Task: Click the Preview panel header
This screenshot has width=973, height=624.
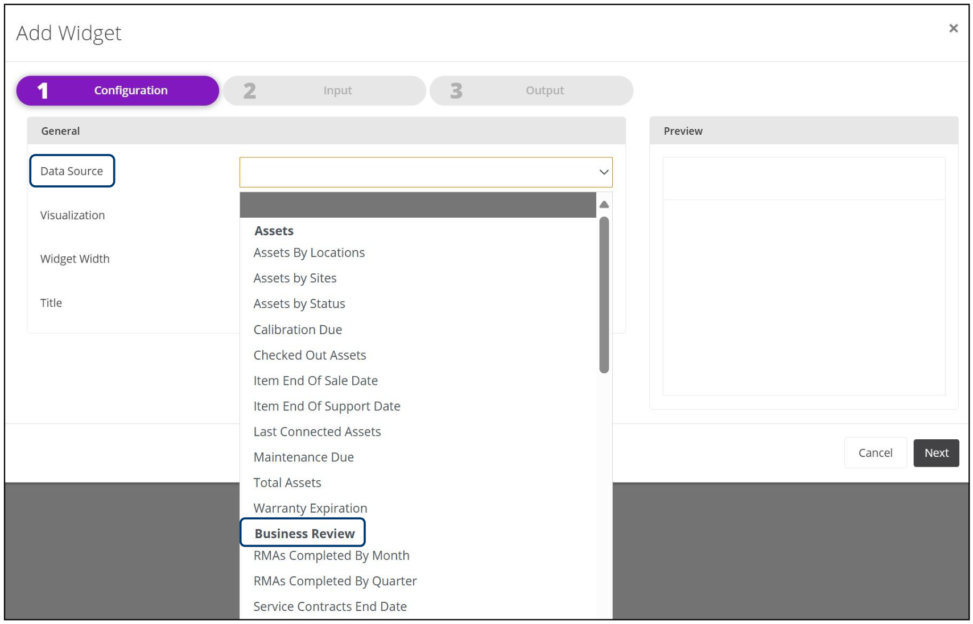Action: pos(803,131)
